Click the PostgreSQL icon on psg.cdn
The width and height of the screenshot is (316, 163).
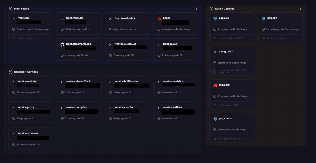(x=263, y=18)
